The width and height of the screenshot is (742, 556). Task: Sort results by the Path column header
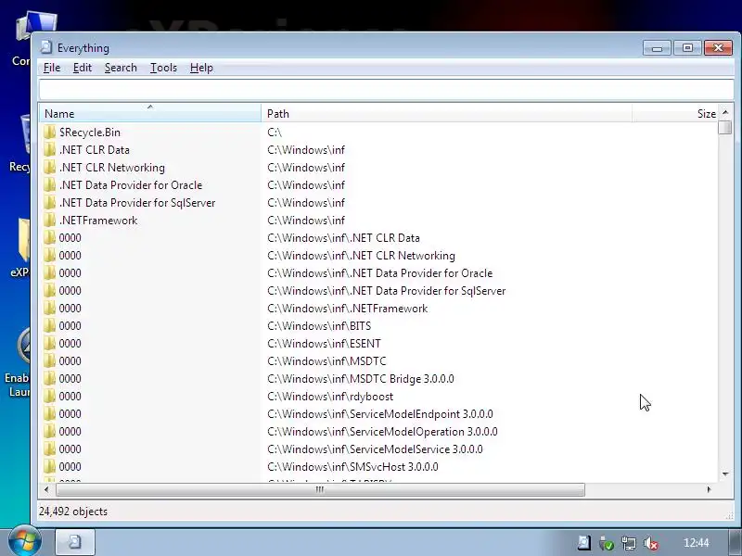tap(446, 113)
